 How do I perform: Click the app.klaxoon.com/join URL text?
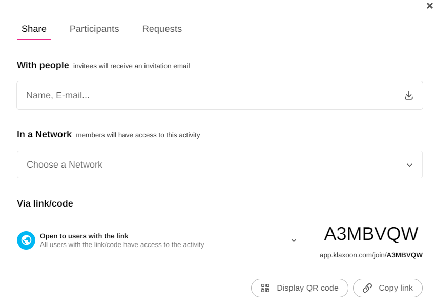coord(371,255)
